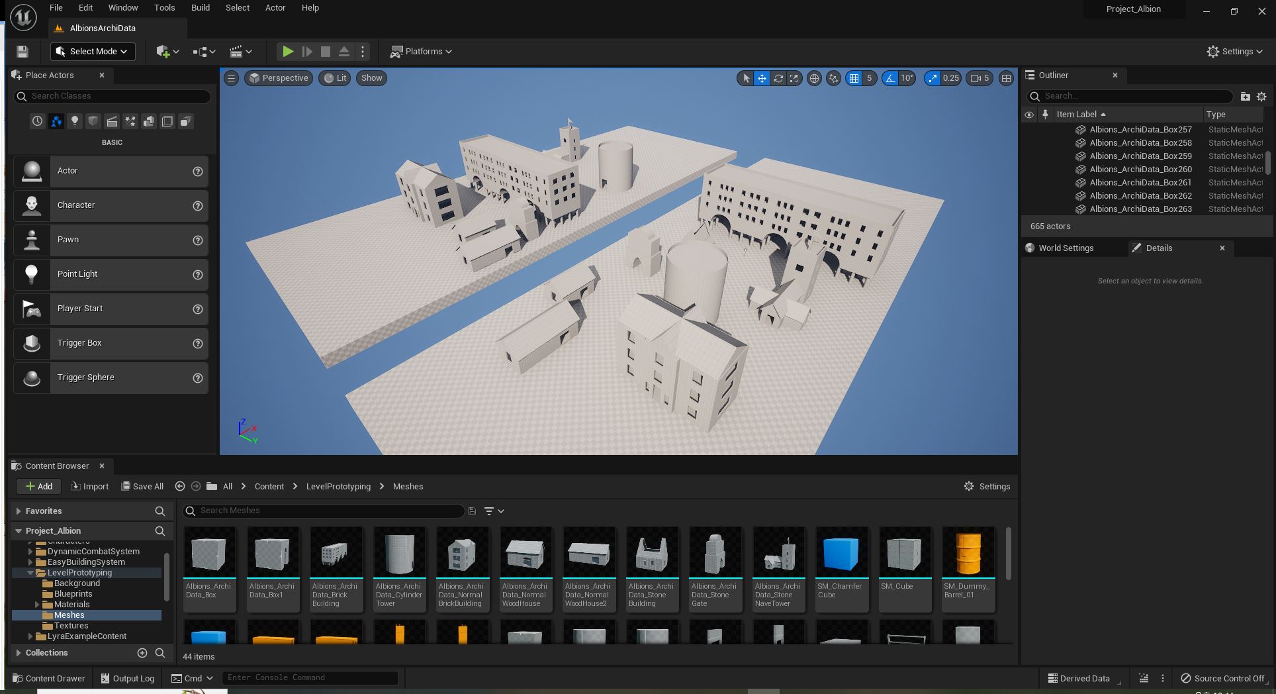
Task: Open the Outliner settings gear
Action: (x=1261, y=97)
